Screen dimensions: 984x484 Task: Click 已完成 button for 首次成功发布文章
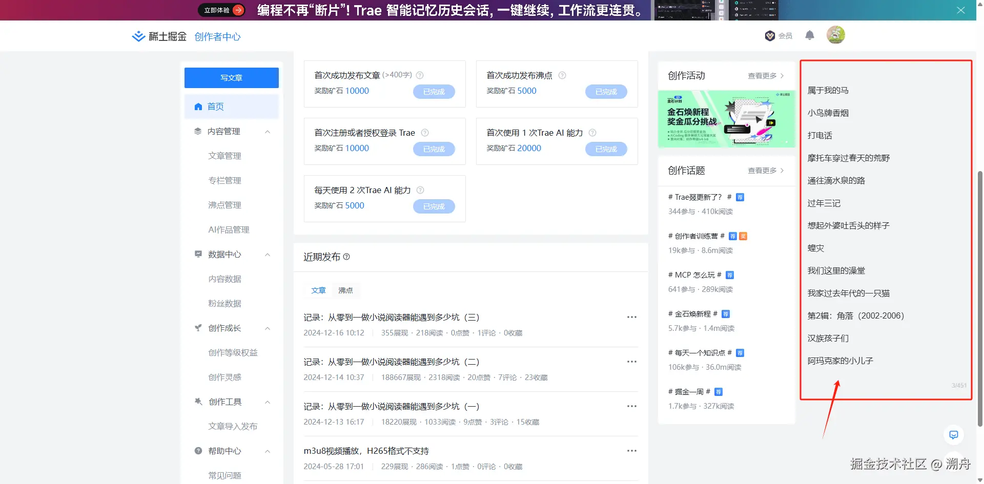[434, 92]
